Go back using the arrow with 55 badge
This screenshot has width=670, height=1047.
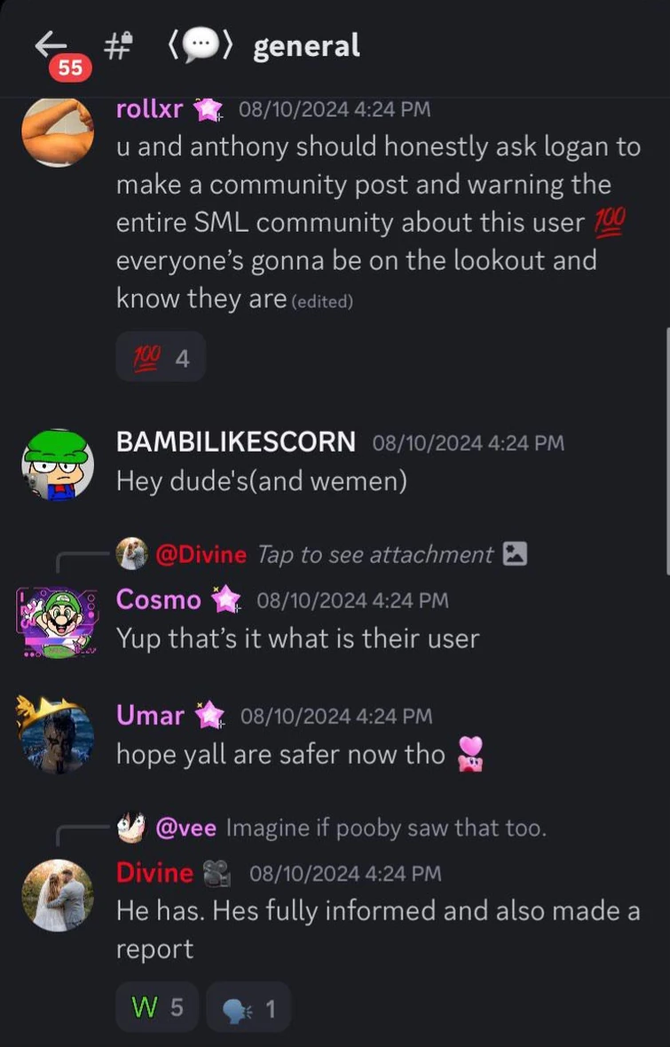pos(53,48)
